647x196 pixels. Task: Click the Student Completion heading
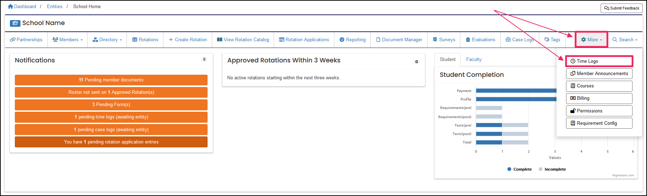click(x=472, y=75)
